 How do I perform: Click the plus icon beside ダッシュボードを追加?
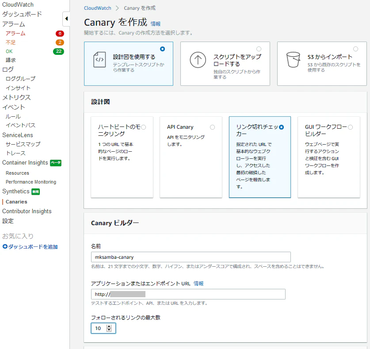[5, 246]
